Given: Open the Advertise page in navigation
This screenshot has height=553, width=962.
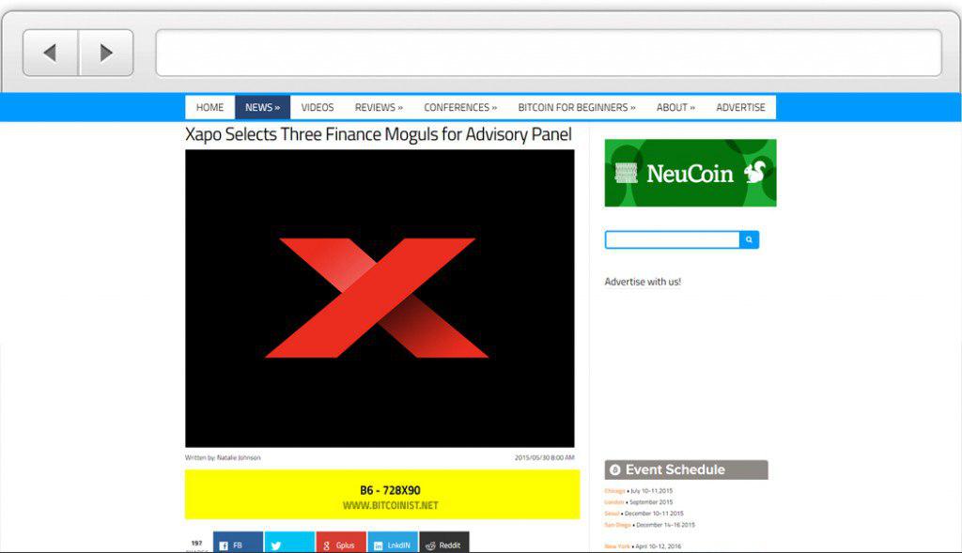Looking at the screenshot, I should [740, 107].
